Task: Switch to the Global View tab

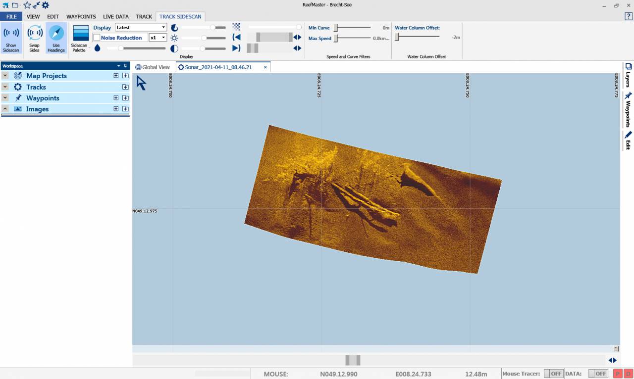Action: 153,67
